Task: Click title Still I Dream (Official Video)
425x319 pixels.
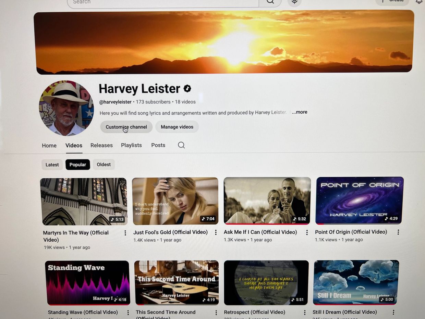Action: pyautogui.click(x=345, y=312)
